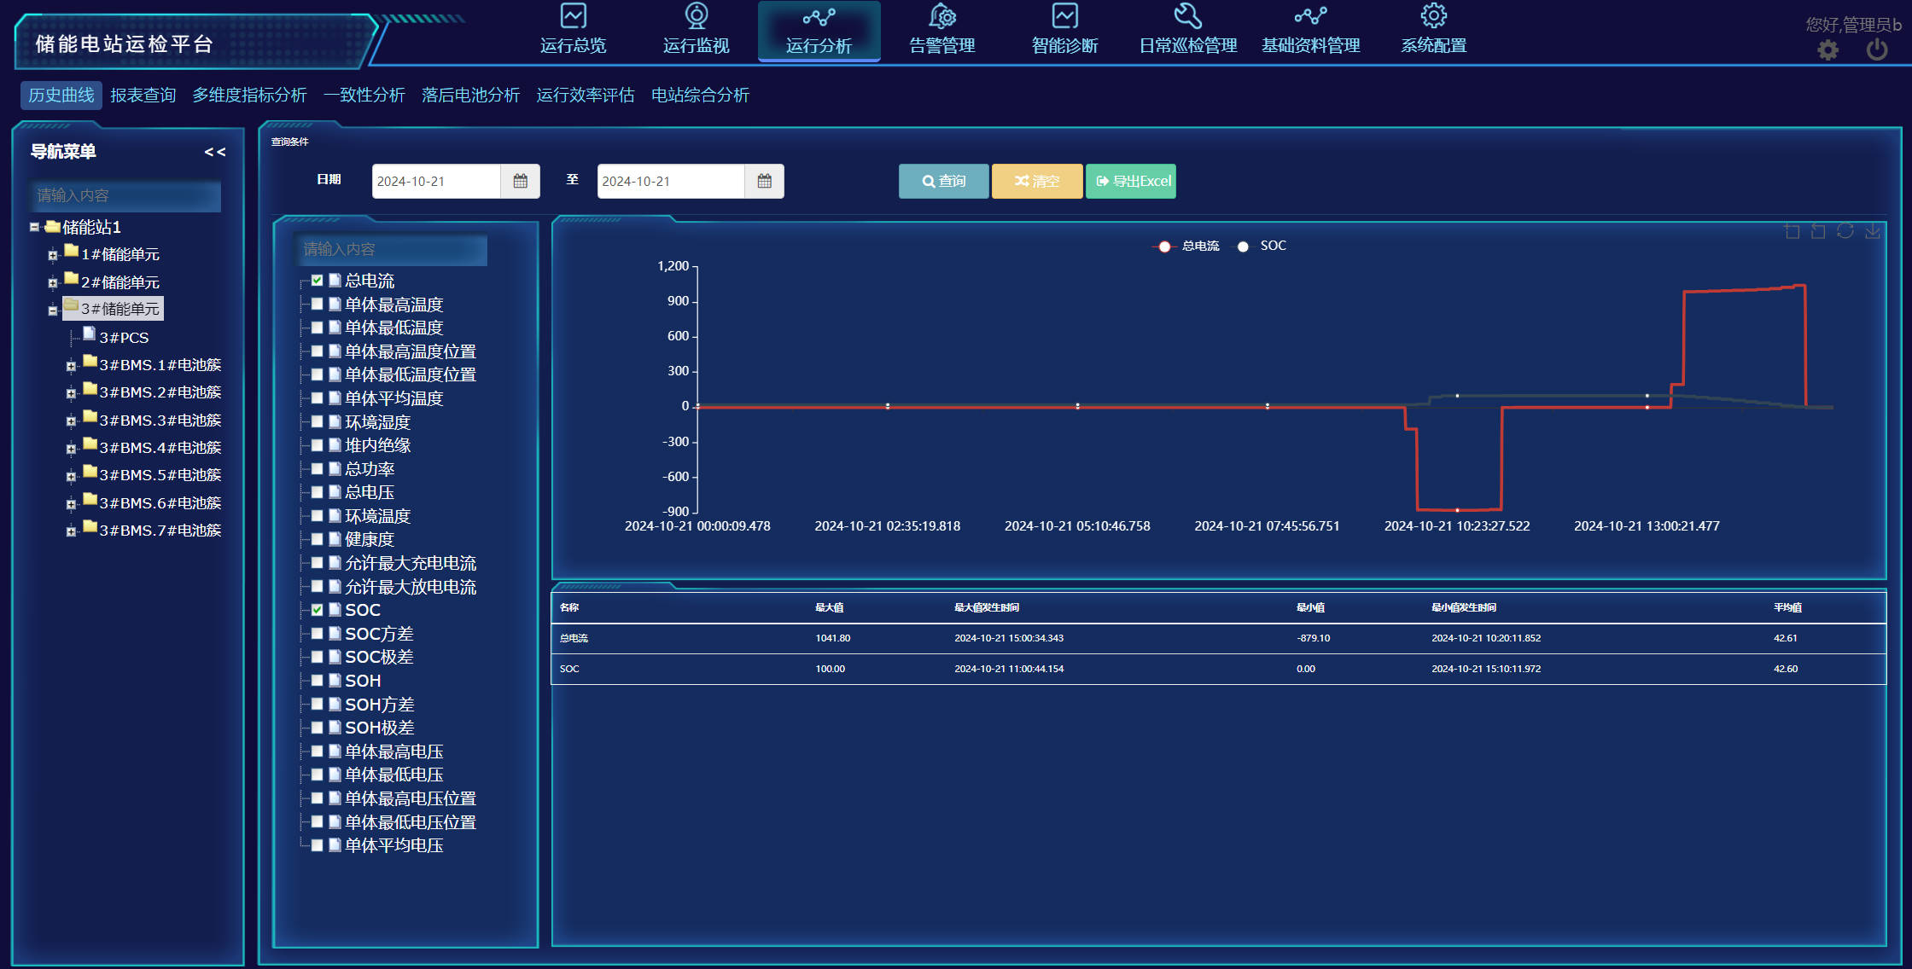Enable the 单体最高温度 checkbox

coord(318,304)
